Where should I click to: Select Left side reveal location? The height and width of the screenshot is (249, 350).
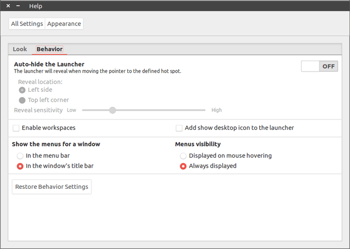22,90
